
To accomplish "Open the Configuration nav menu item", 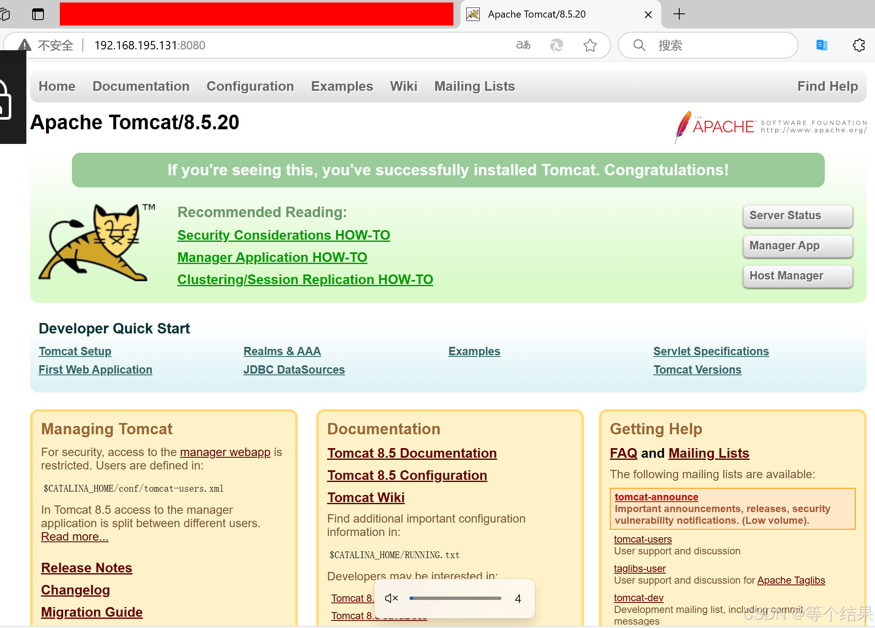I will click(250, 86).
